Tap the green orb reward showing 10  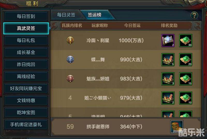pyautogui.click(x=186, y=98)
